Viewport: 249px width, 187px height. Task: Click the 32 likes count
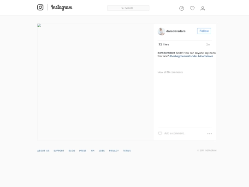[x=164, y=44]
